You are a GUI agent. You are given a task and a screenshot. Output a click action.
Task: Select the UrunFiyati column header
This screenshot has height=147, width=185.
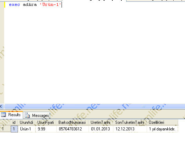(46, 122)
